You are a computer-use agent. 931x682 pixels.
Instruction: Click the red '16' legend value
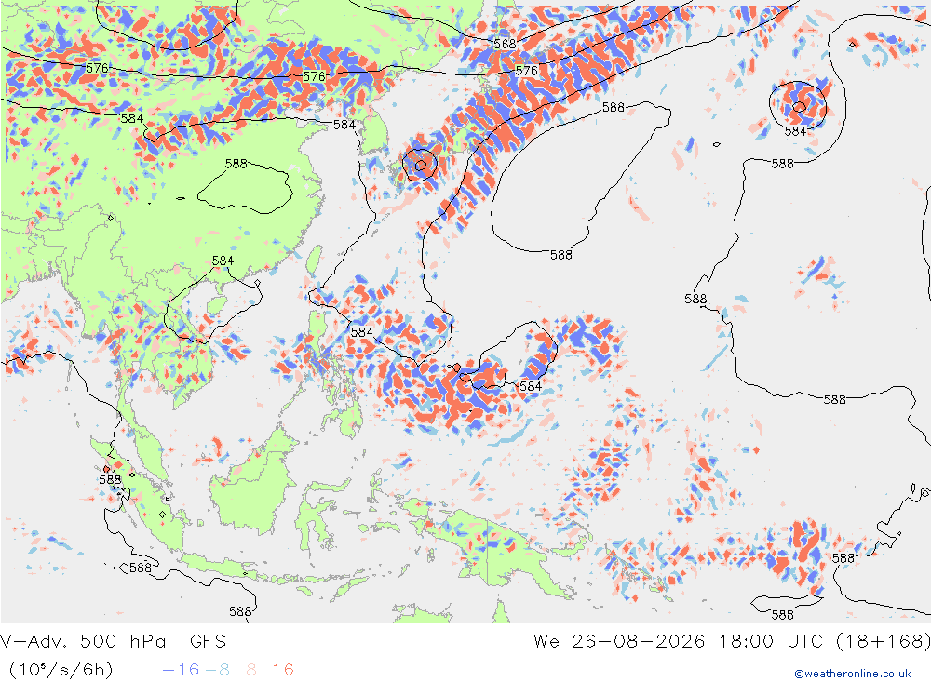[x=283, y=670]
